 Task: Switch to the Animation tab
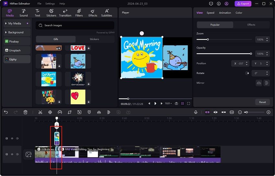pyautogui.click(x=225, y=13)
